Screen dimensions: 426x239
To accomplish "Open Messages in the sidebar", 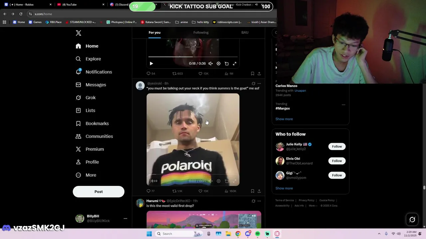I will [x=91, y=85].
